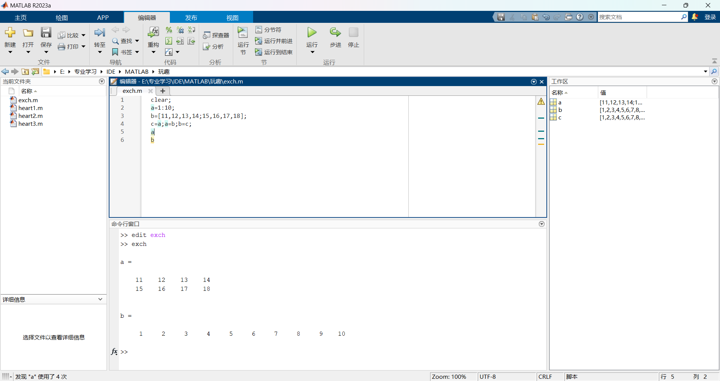Image resolution: width=720 pixels, height=381 pixels.
Task: Open the address bar history dropdown
Action: click(705, 71)
